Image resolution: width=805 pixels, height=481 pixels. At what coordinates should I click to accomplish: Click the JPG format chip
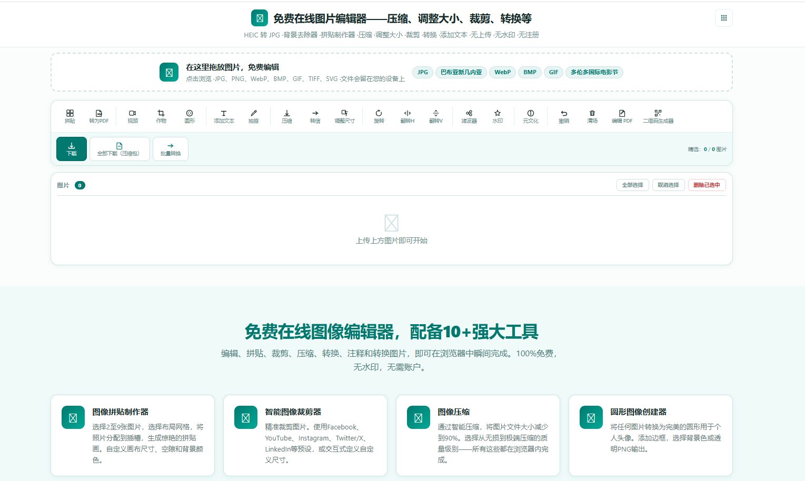click(423, 72)
